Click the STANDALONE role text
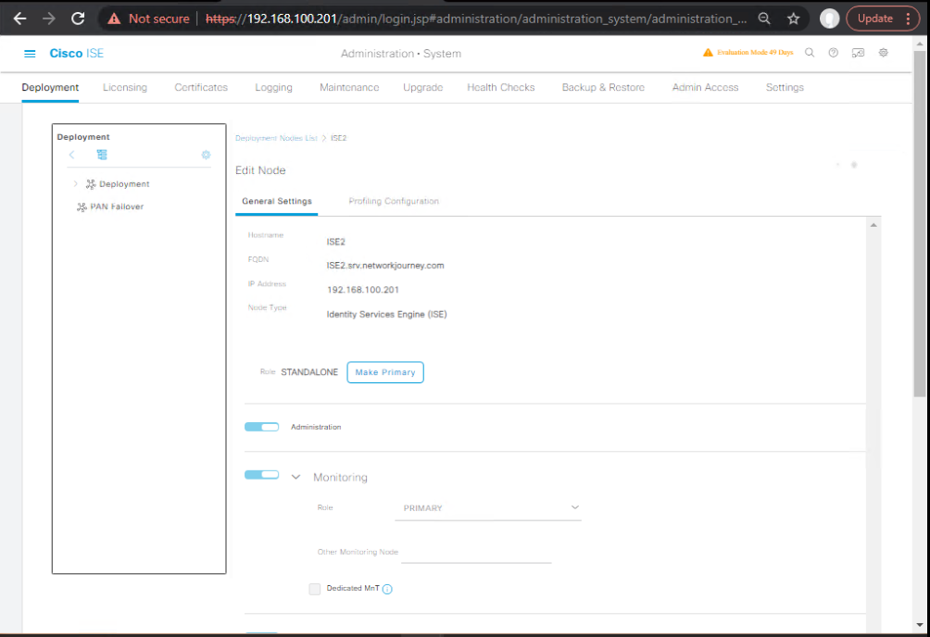 [309, 372]
